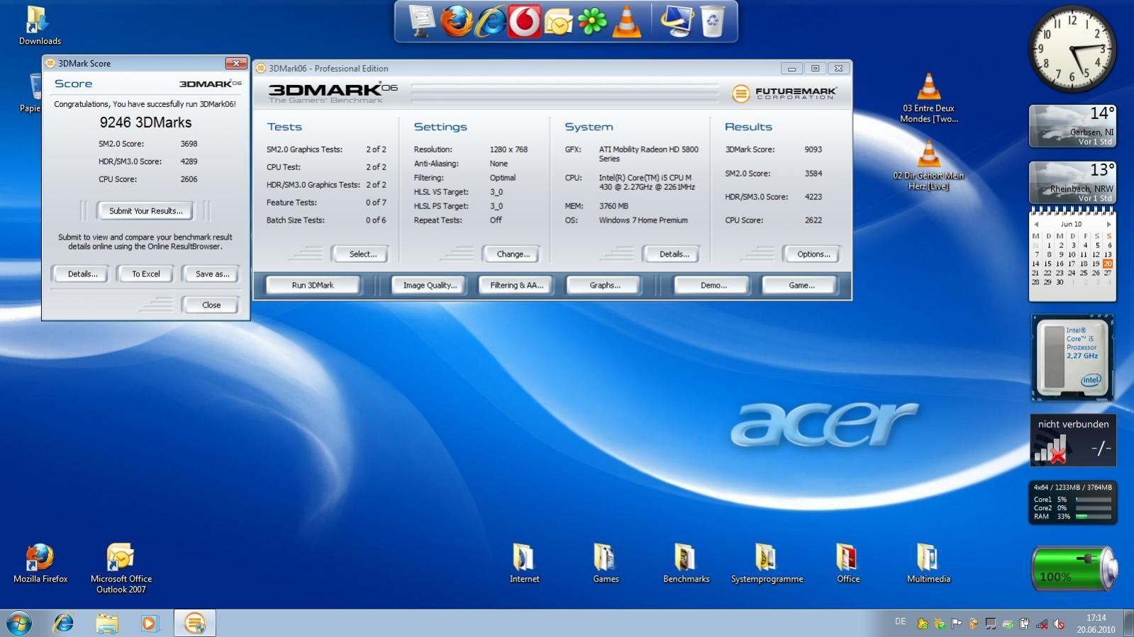Viewport: 1134px width, 637px height.
Task: Click Save as in the score window
Action: pyautogui.click(x=212, y=274)
